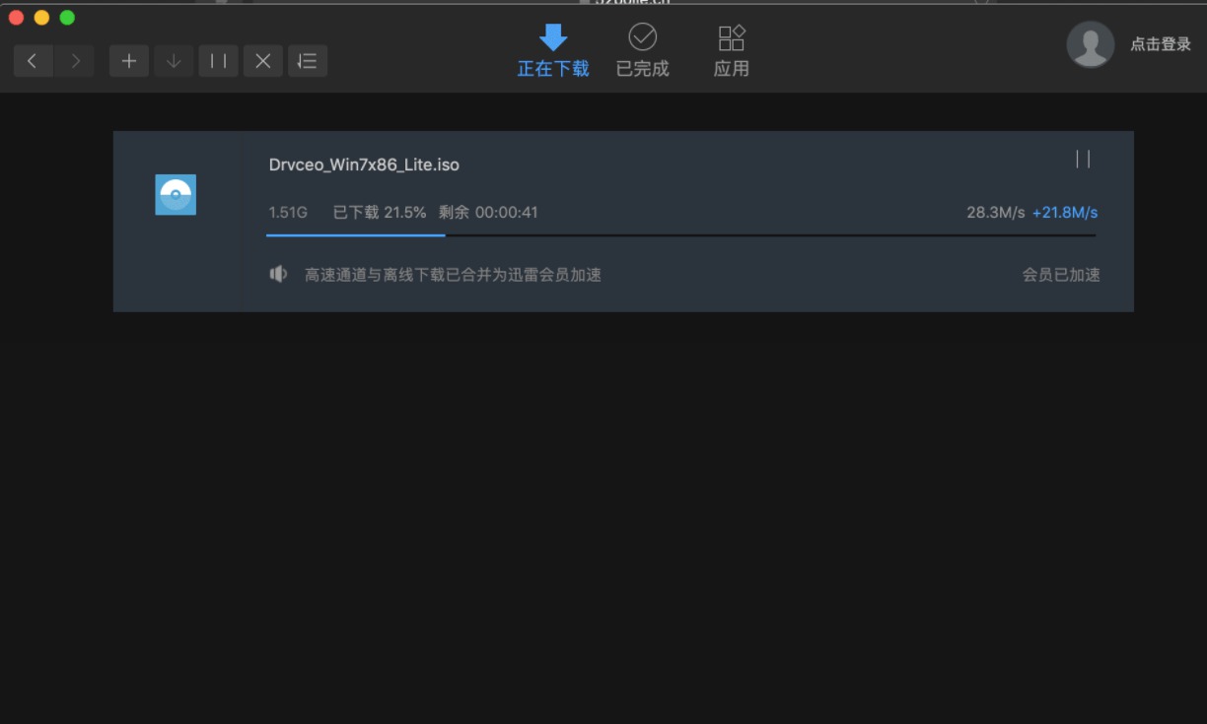Delete selected task with the X icon

point(263,61)
